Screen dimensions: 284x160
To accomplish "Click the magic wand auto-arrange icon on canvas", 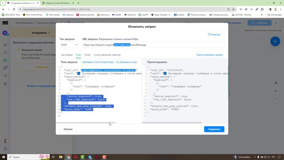I will tap(276, 83).
